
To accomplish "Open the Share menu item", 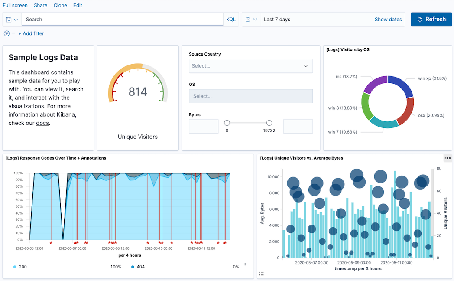I will click(x=41, y=5).
